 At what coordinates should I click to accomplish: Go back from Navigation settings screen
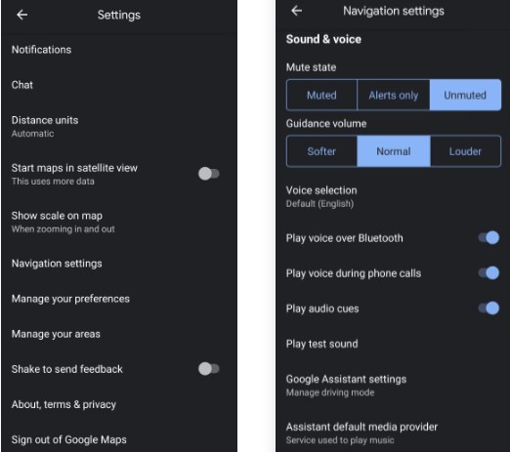point(297,11)
